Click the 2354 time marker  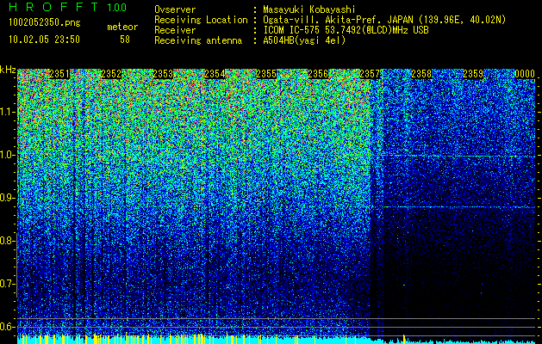point(215,74)
